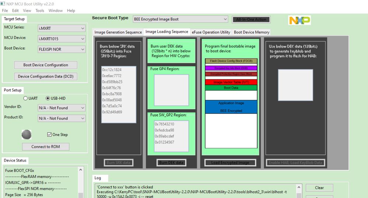Image resolution: width=368 pixels, height=198 pixels.
Task: Click the NXP logo image
Action: [299, 20]
